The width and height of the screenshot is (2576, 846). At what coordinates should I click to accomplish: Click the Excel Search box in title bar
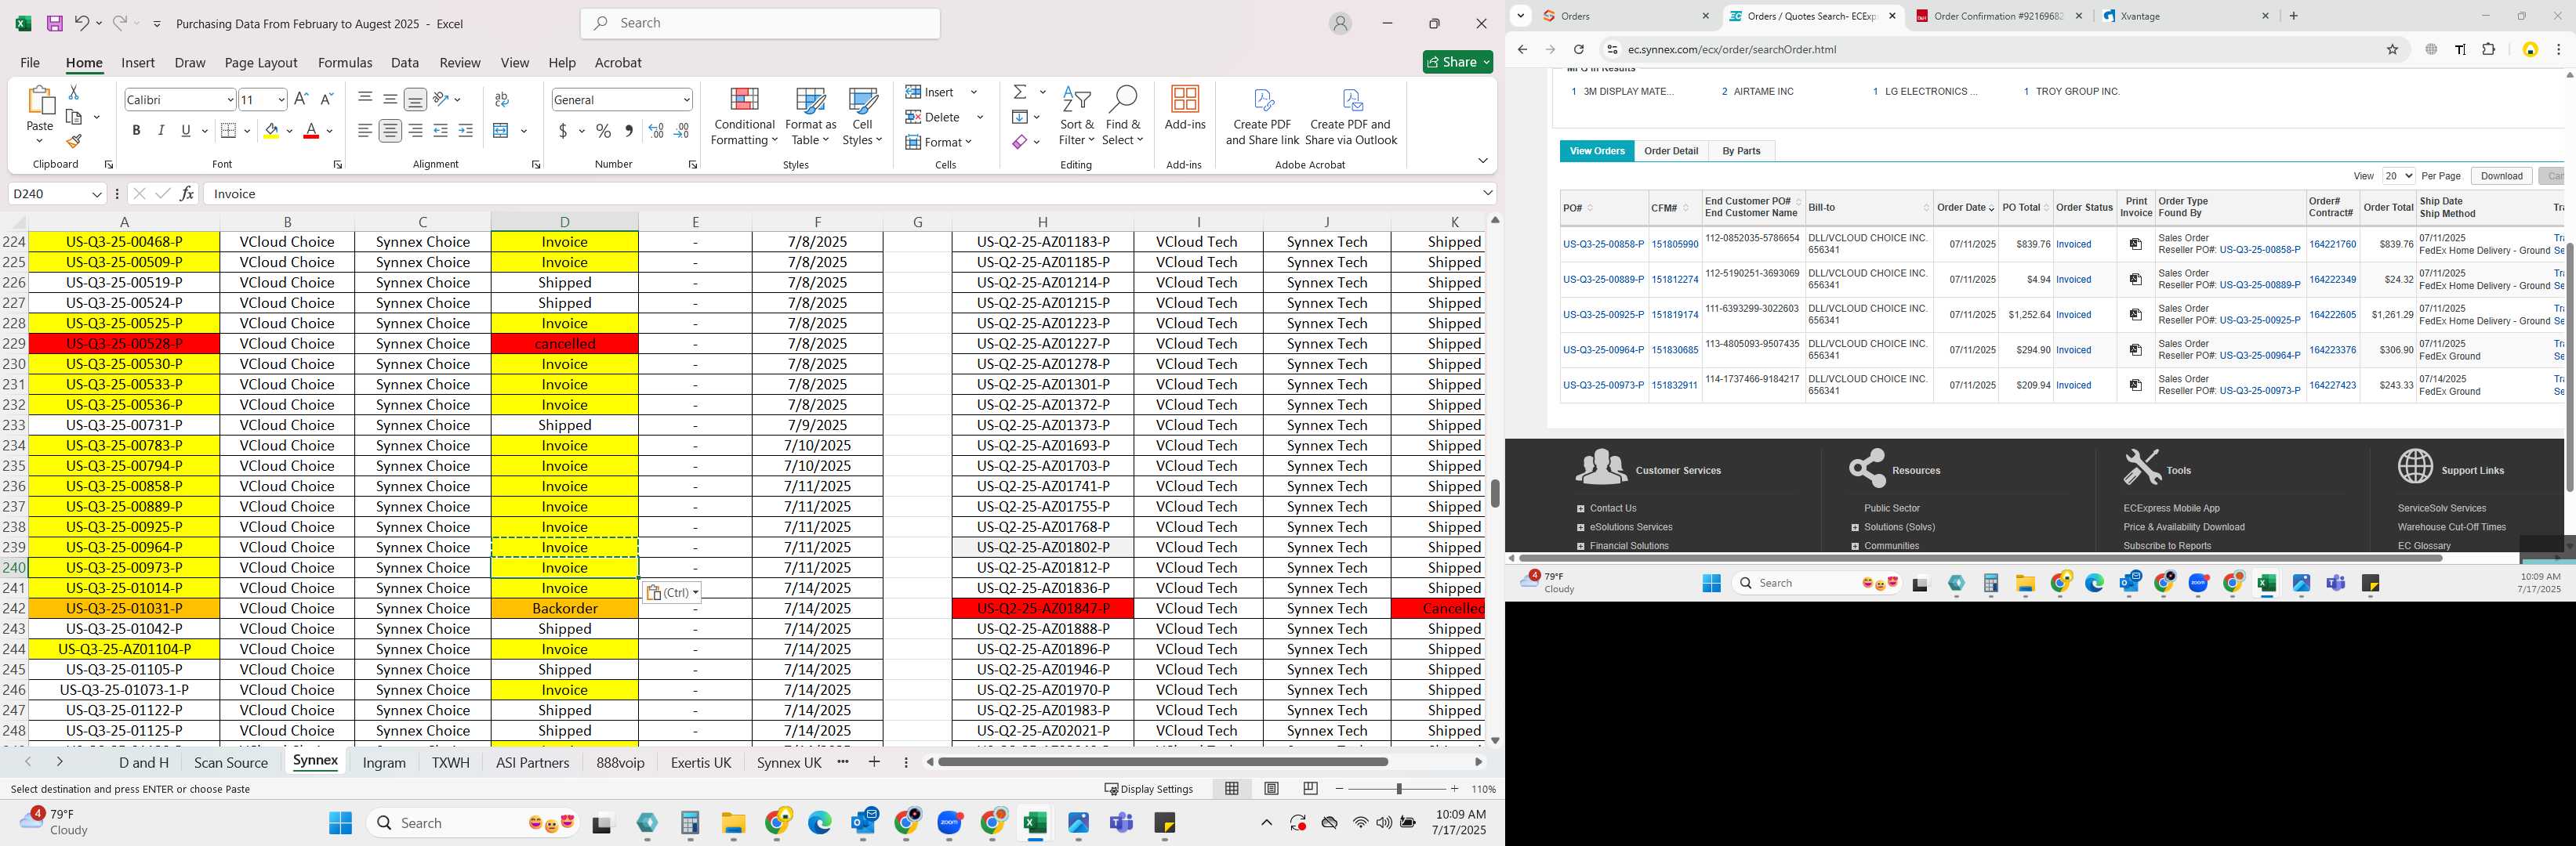coord(760,23)
